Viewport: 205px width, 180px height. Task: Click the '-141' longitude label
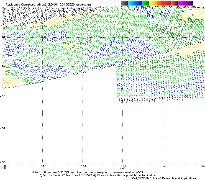122,166
